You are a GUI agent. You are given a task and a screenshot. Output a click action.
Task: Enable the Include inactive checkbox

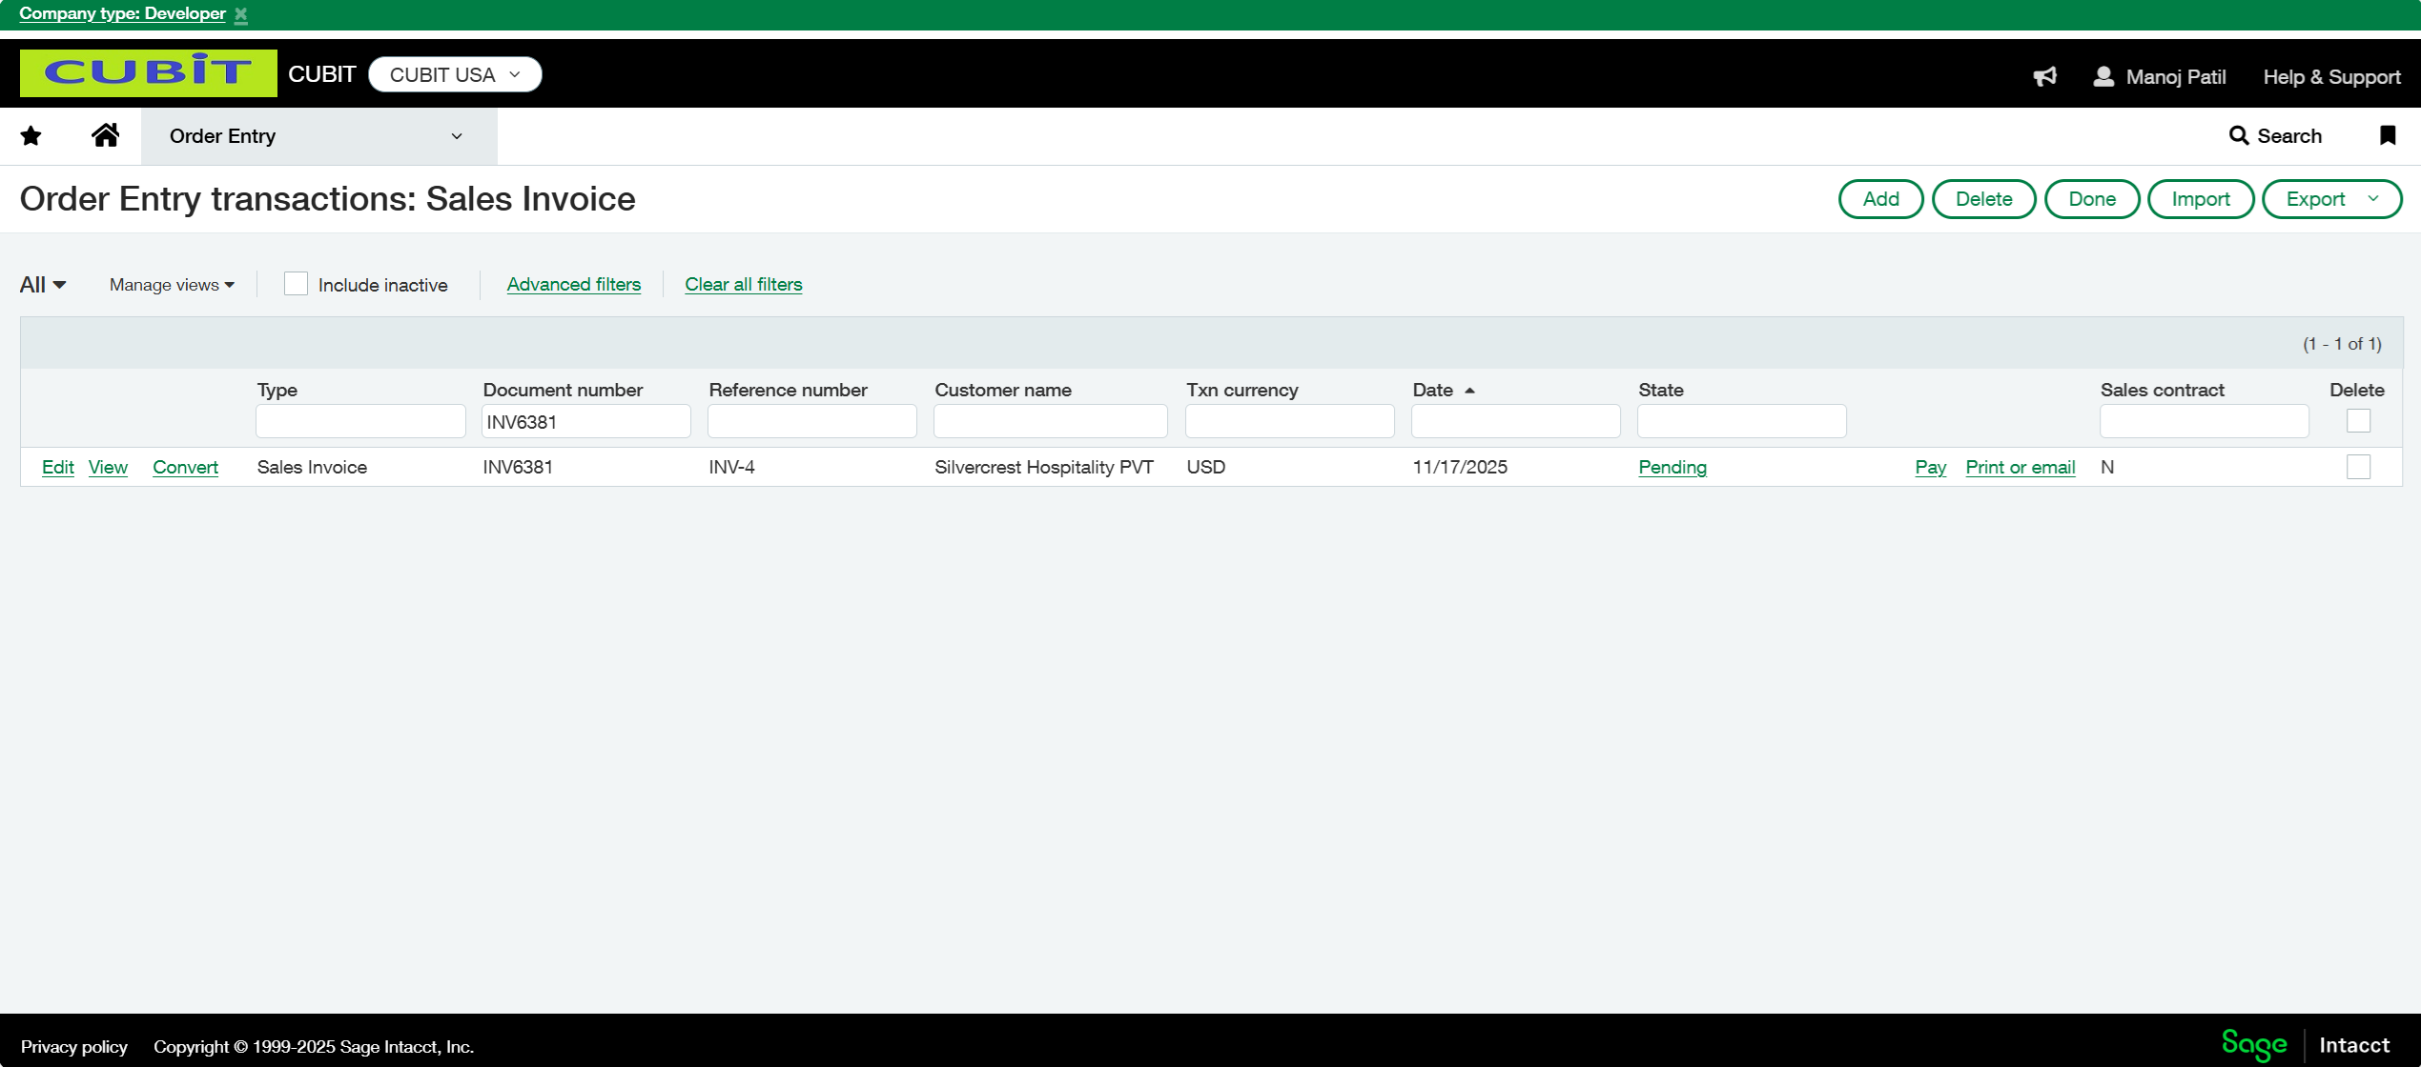pyautogui.click(x=296, y=284)
